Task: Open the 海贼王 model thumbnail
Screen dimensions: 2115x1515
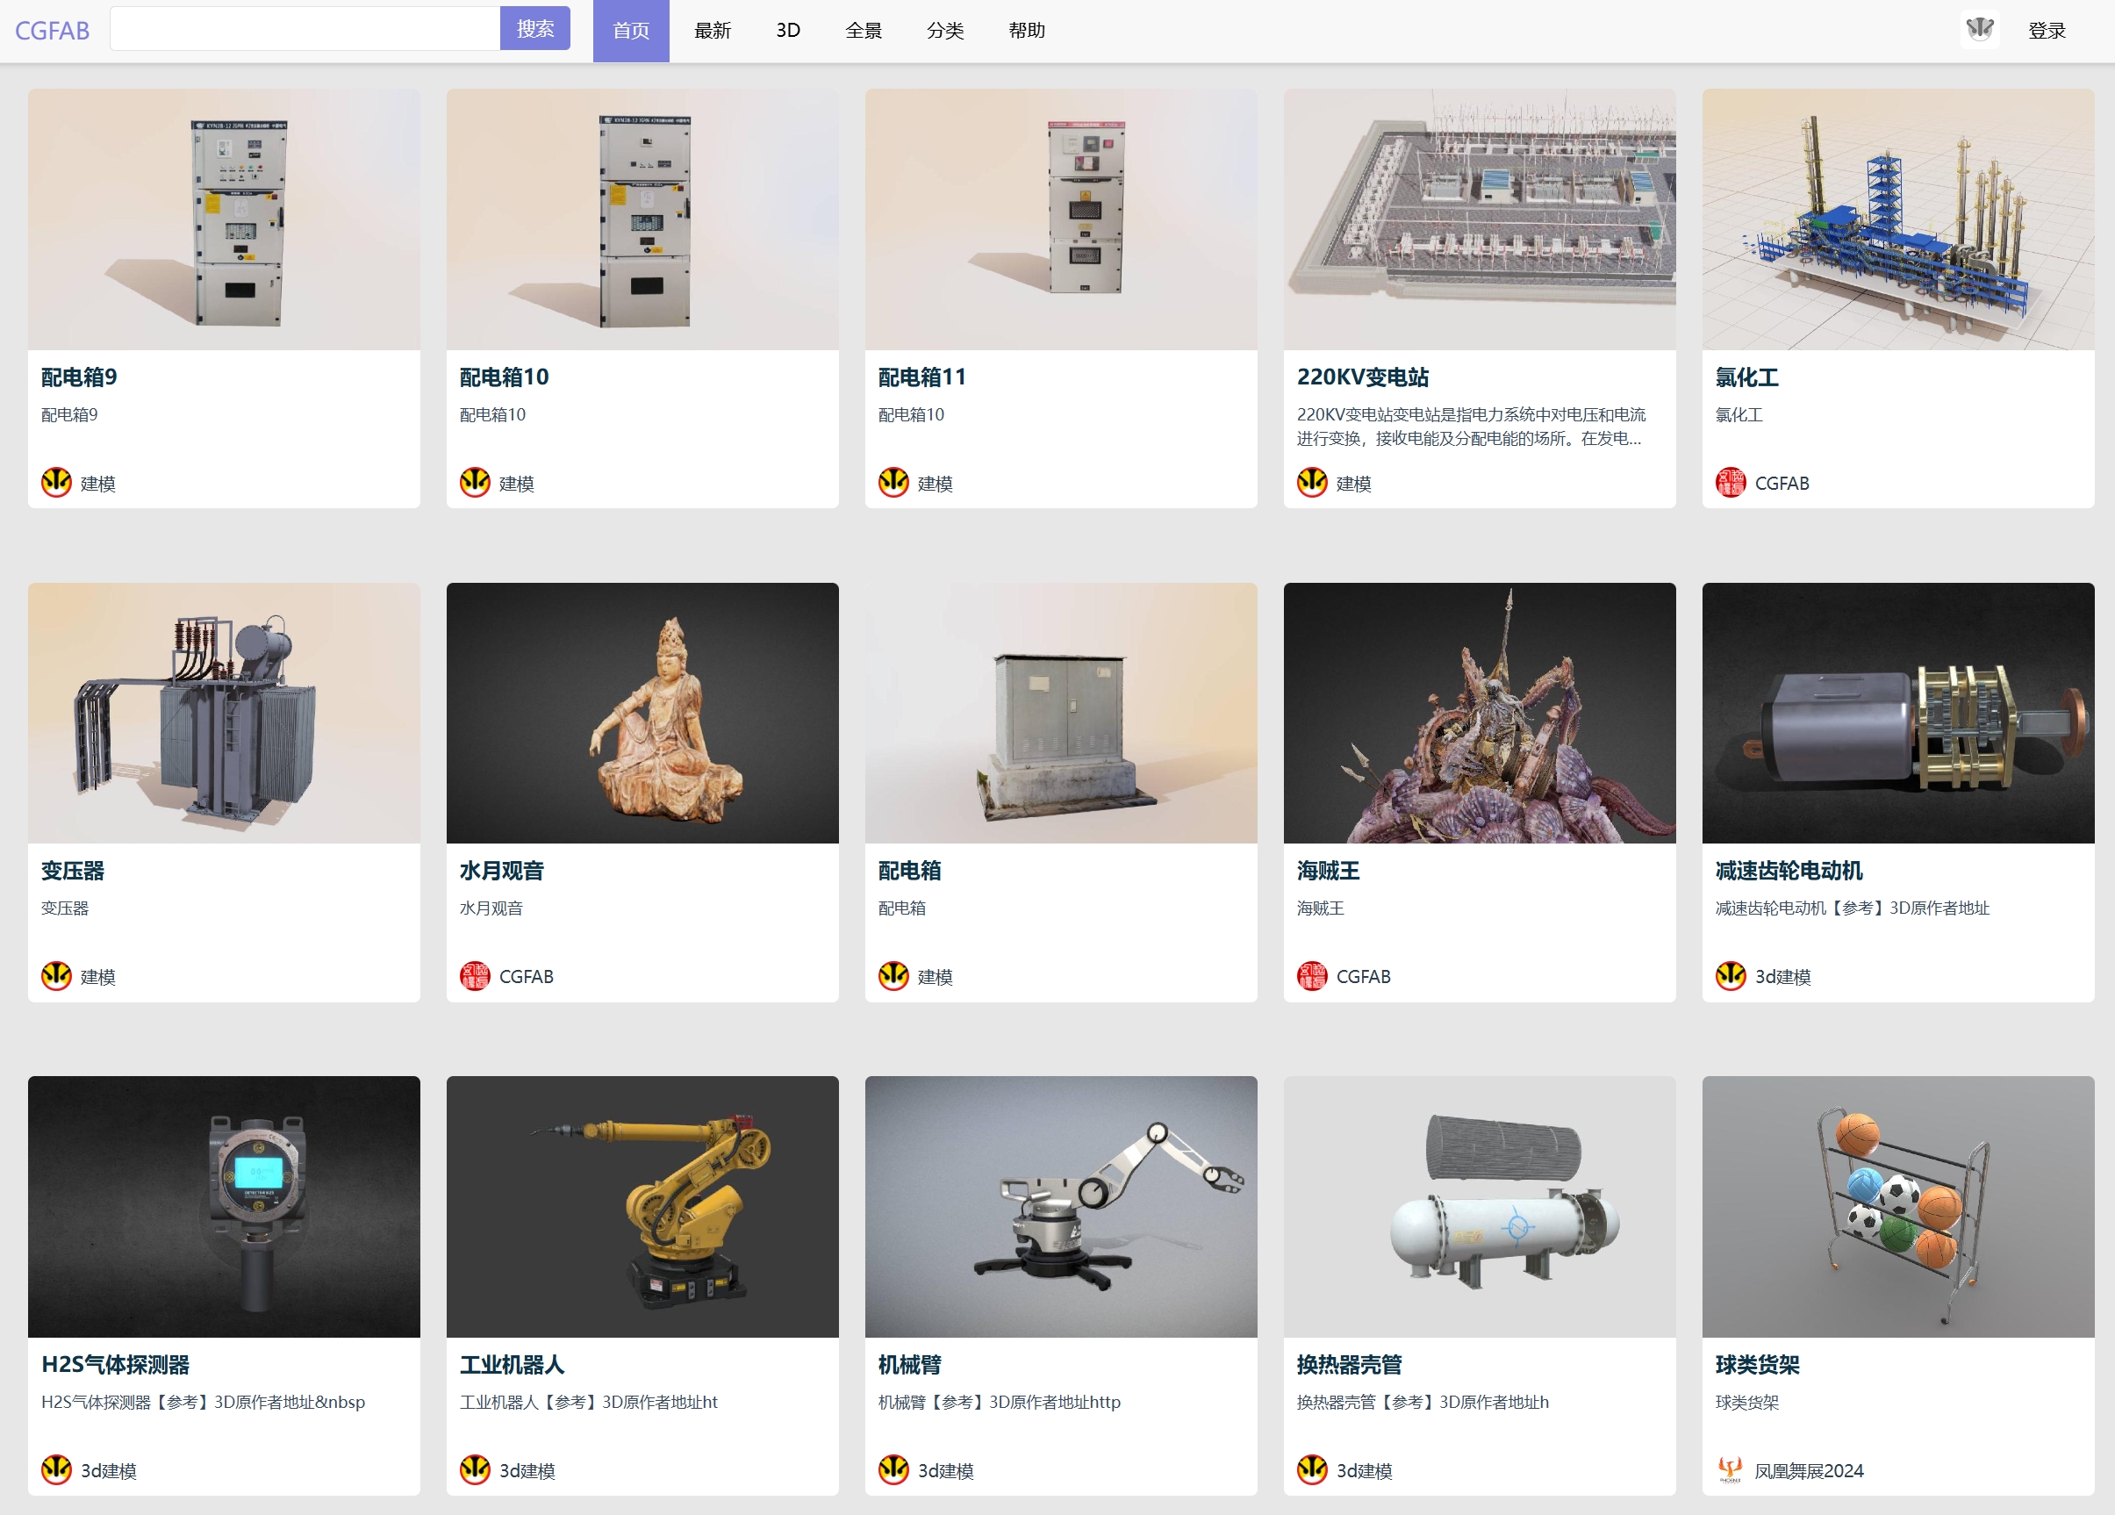Action: 1480,713
